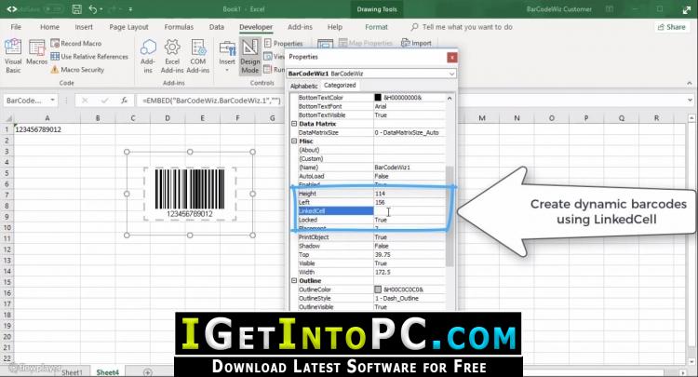Select column D header
Screen dimensions: 698x377
168,118
